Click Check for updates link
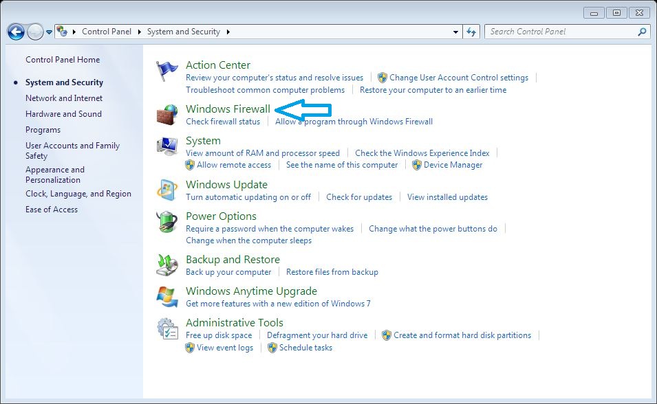The width and height of the screenshot is (657, 404). tap(359, 197)
